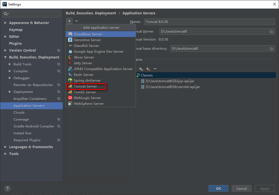
Task: Expand Version Control section arrow
Action: coord(5,50)
